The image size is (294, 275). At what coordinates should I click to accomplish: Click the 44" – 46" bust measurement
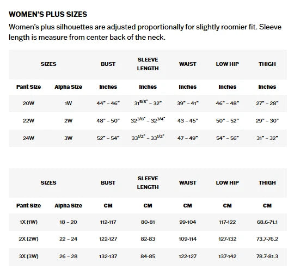click(x=108, y=103)
